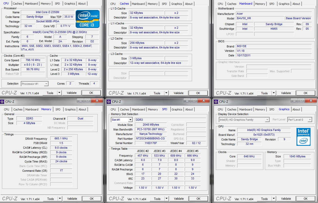
Task: Click CPU-Z title icon of Graphics window
Action: click(216, 101)
